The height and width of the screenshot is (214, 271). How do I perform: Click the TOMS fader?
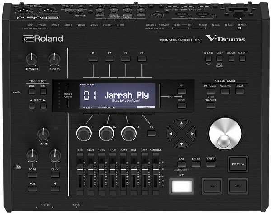click(x=102, y=169)
